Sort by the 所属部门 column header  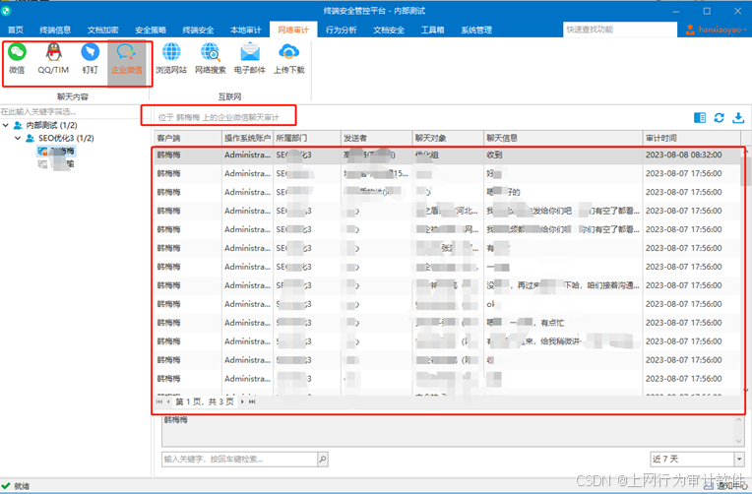pos(307,138)
